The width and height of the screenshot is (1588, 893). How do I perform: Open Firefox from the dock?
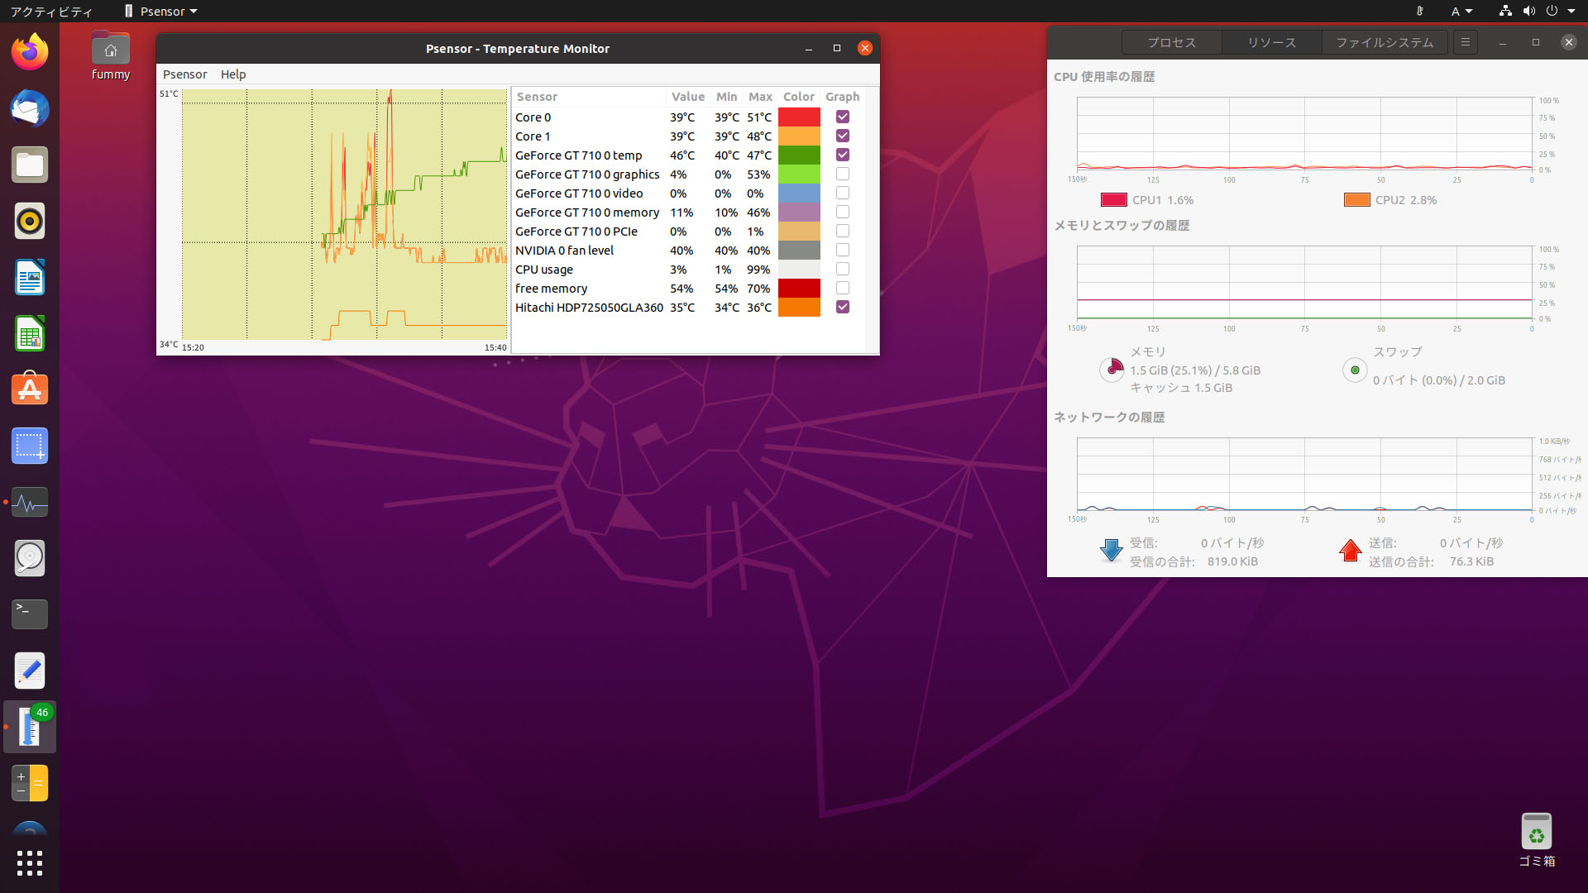coord(30,53)
